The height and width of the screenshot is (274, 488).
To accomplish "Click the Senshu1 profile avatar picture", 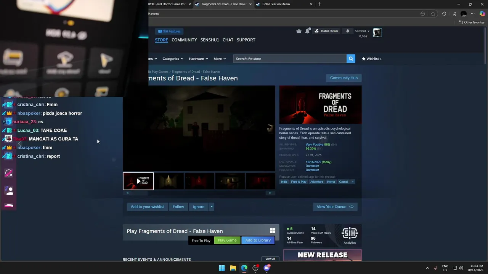I will tap(377, 33).
